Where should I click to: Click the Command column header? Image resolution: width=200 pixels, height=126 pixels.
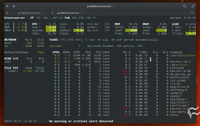tap(176, 52)
